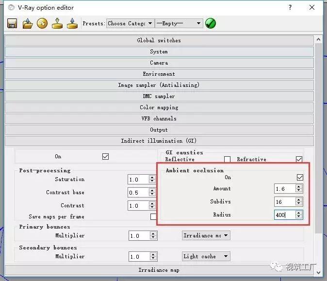Decrease AO Amount with down spinner

click(x=299, y=191)
